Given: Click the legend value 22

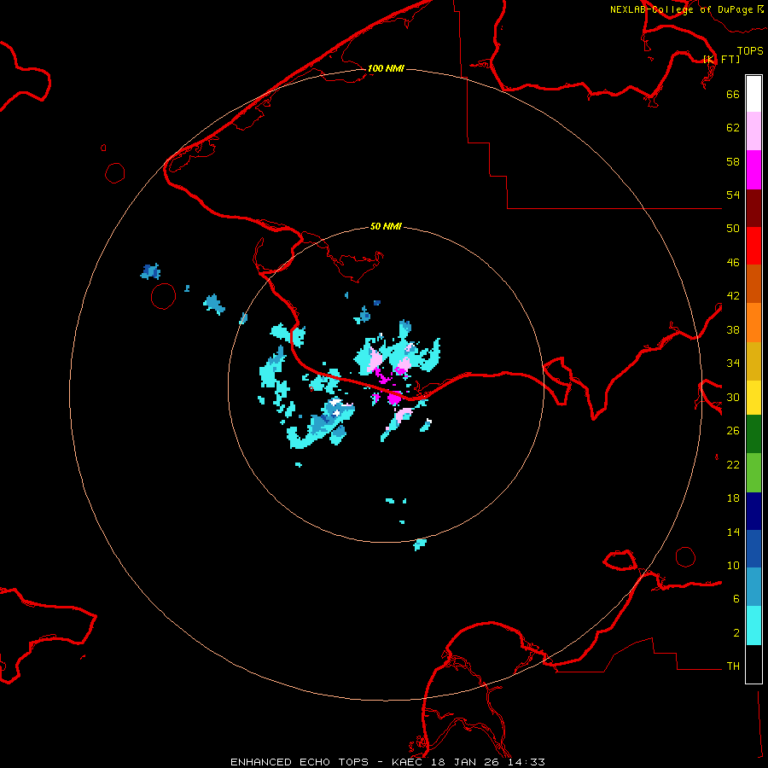Looking at the screenshot, I should 733,464.
